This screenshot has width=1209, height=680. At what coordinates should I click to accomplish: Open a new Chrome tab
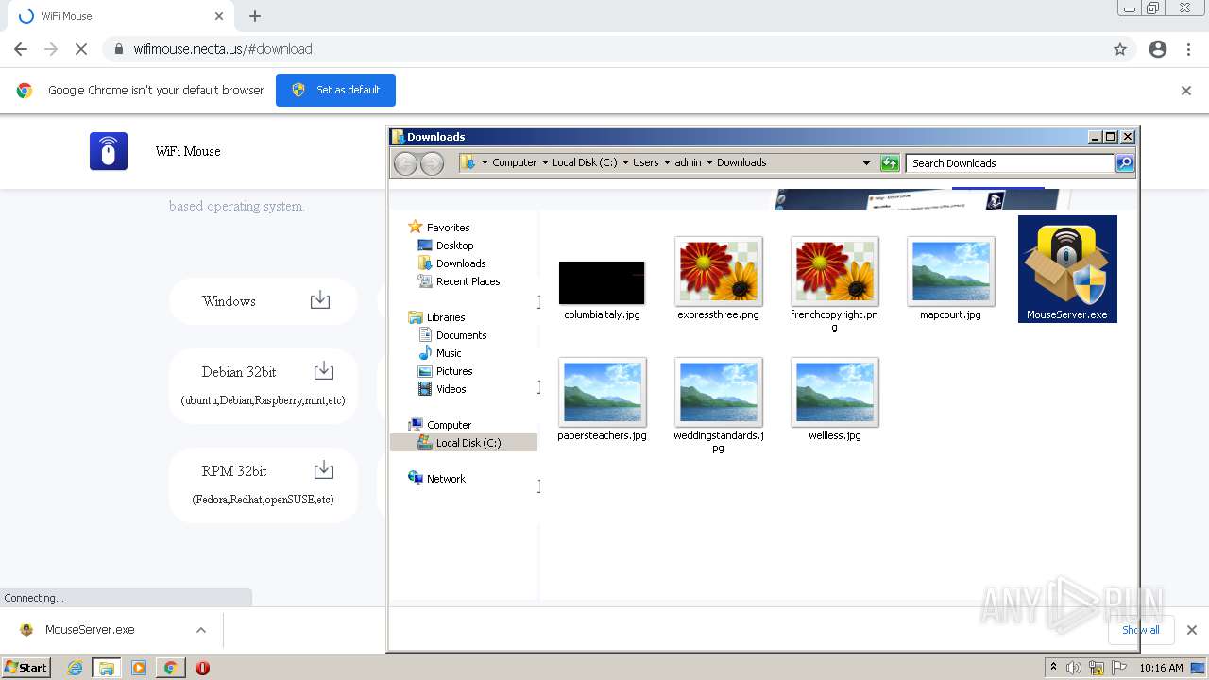255,16
